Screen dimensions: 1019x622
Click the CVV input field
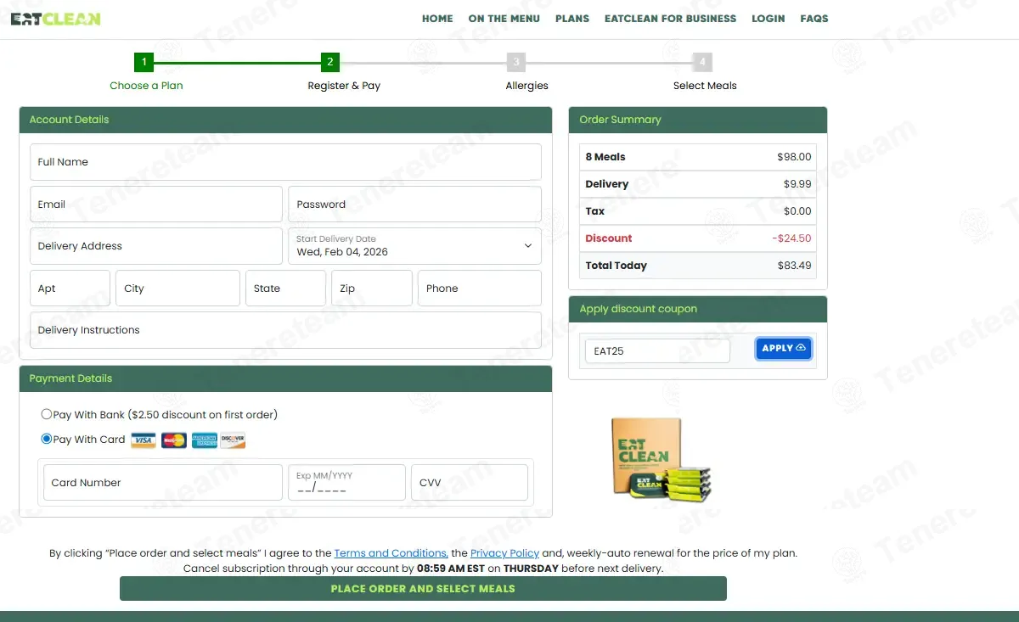point(470,483)
